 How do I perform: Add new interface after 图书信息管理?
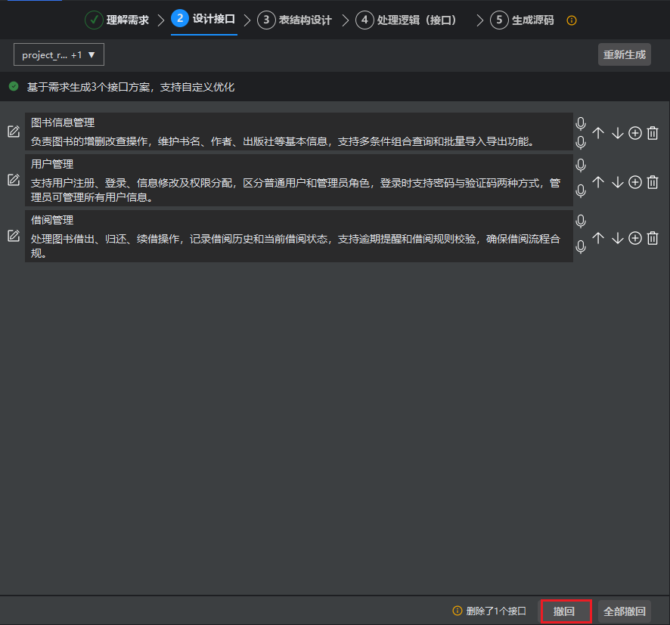click(635, 133)
